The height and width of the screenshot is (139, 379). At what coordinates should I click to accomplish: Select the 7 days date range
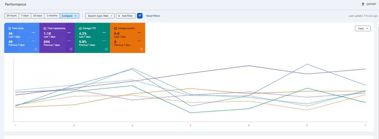[25, 16]
